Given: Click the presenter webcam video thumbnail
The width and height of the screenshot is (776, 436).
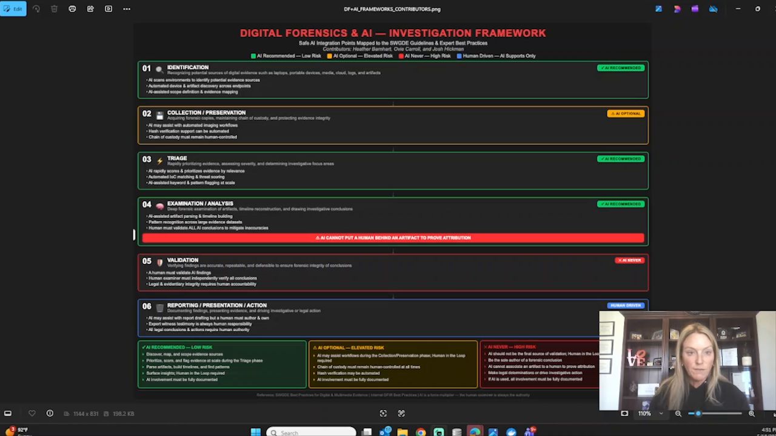Looking at the screenshot, I should (x=687, y=361).
